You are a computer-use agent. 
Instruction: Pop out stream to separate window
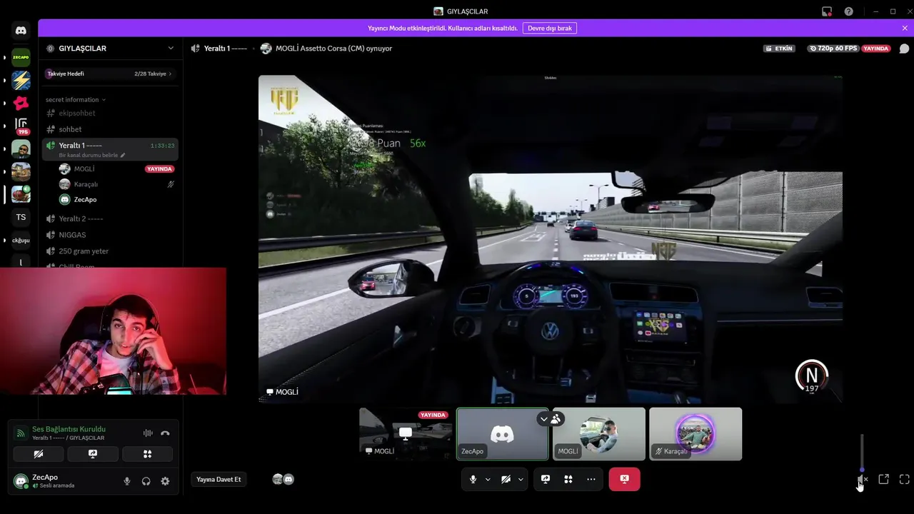click(883, 479)
